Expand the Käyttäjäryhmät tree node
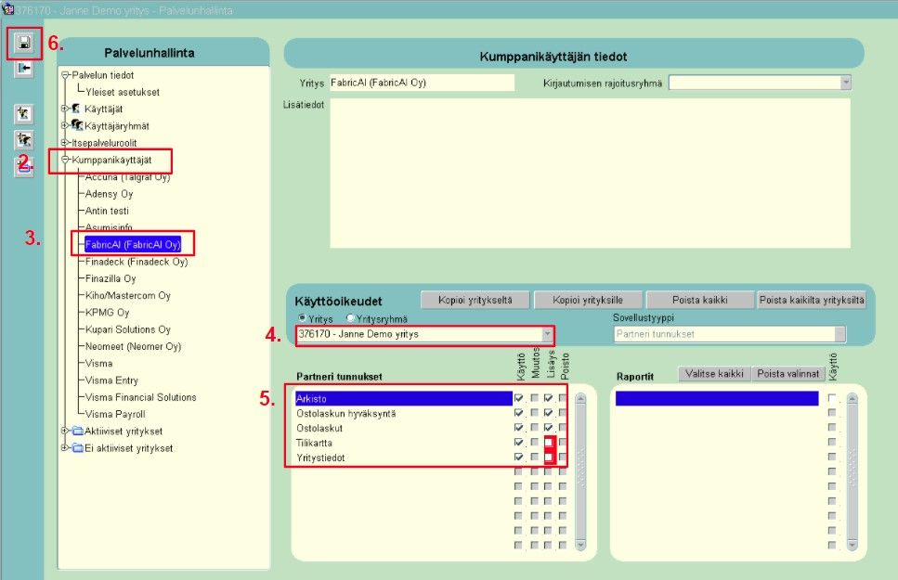The height and width of the screenshot is (580, 898). pyautogui.click(x=65, y=125)
